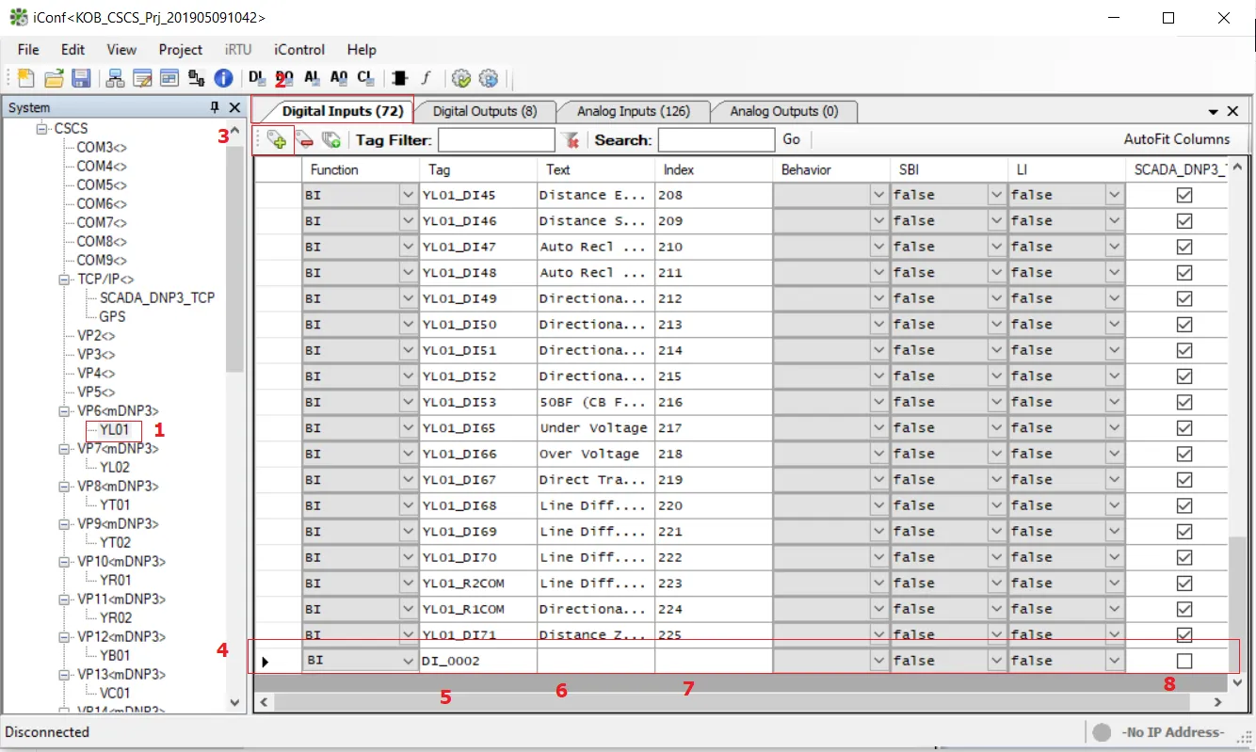The height and width of the screenshot is (752, 1256).
Task: Open an existing project folder icon
Action: click(x=55, y=78)
